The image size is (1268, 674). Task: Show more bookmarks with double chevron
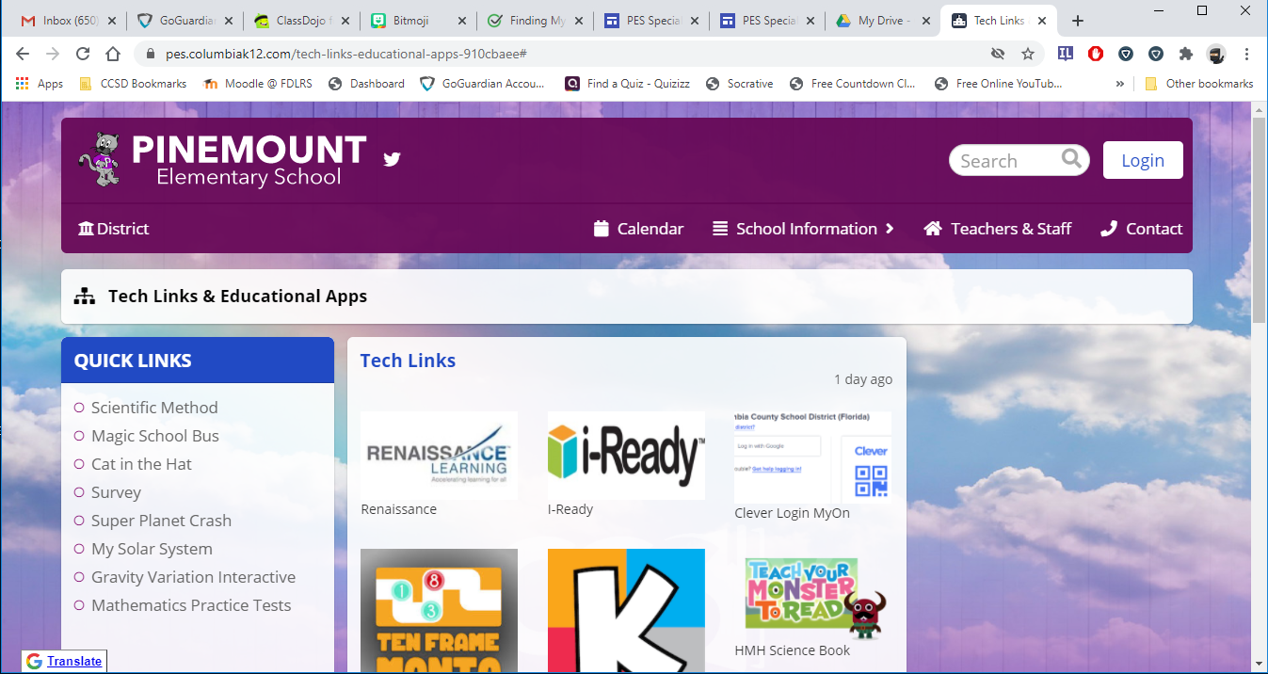[1120, 84]
